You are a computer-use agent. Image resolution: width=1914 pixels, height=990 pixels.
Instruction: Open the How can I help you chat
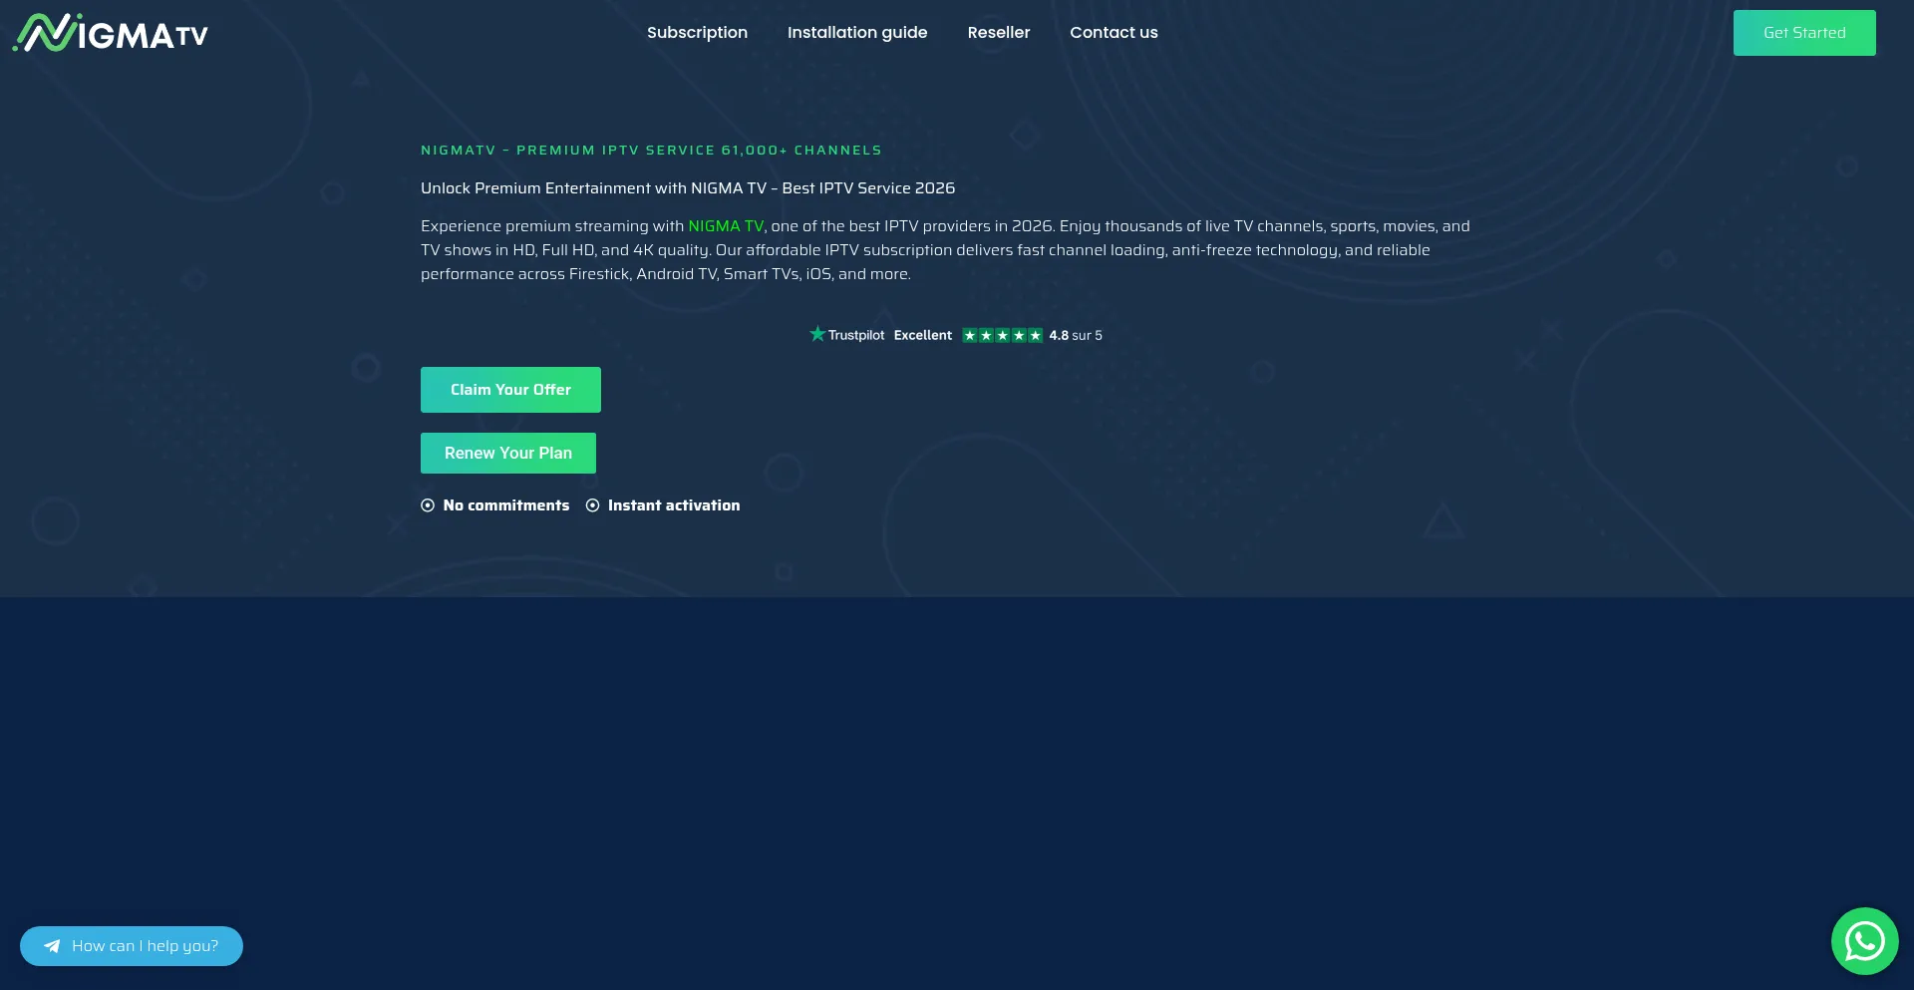tap(132, 946)
